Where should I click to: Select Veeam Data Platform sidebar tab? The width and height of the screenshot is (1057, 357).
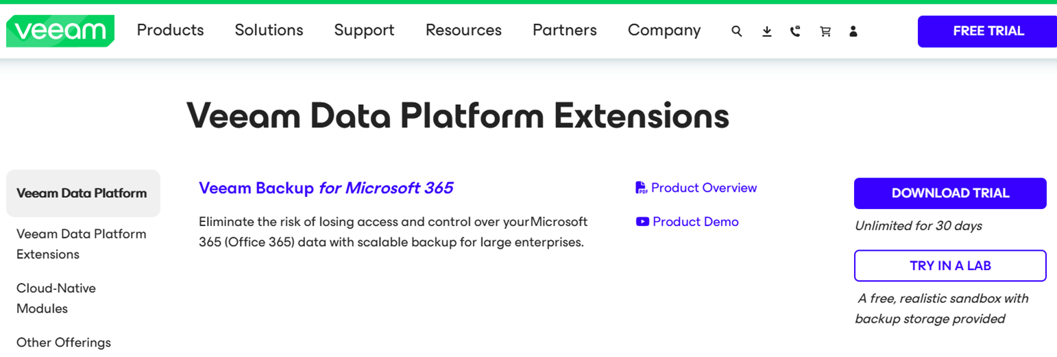click(x=83, y=193)
